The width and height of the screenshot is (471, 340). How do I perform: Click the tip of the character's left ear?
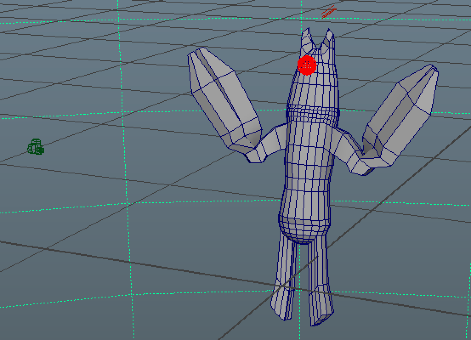click(x=308, y=31)
